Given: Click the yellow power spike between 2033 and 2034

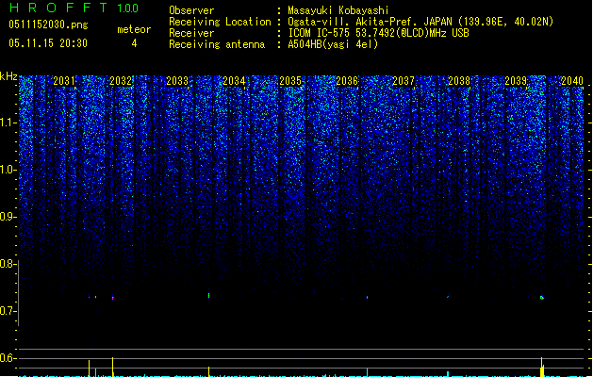Looking at the screenshot, I should [208, 371].
